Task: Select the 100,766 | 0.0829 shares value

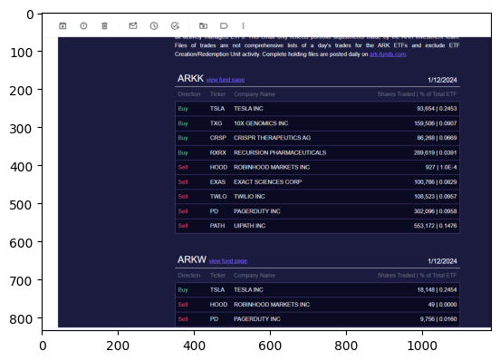Action: (x=436, y=182)
